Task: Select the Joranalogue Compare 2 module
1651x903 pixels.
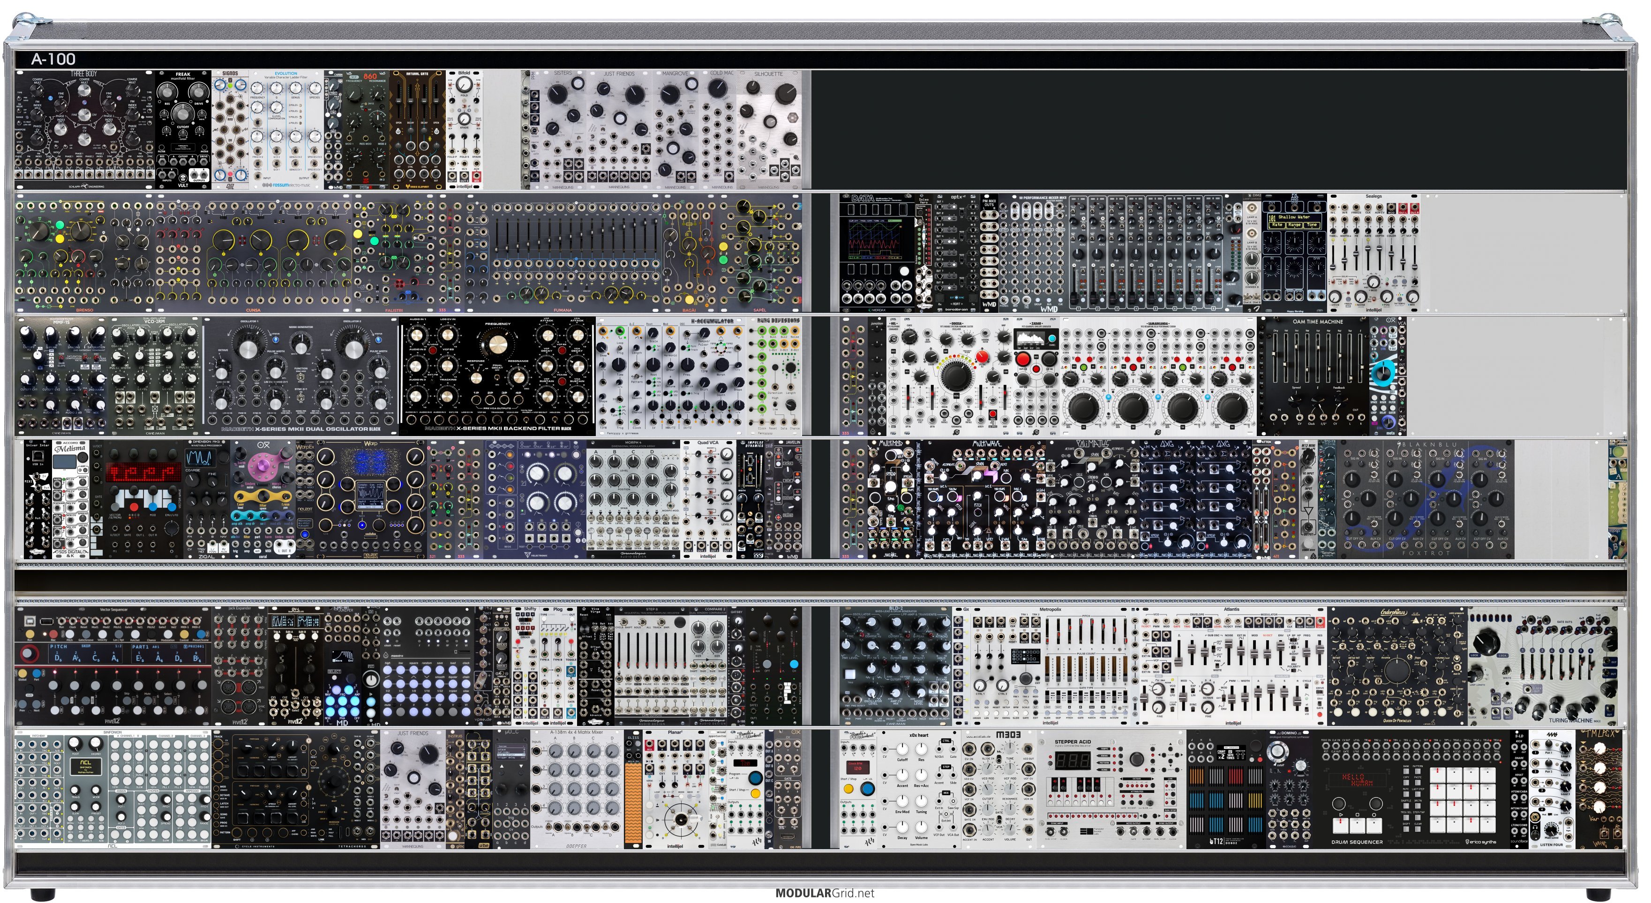Action: coord(709,666)
